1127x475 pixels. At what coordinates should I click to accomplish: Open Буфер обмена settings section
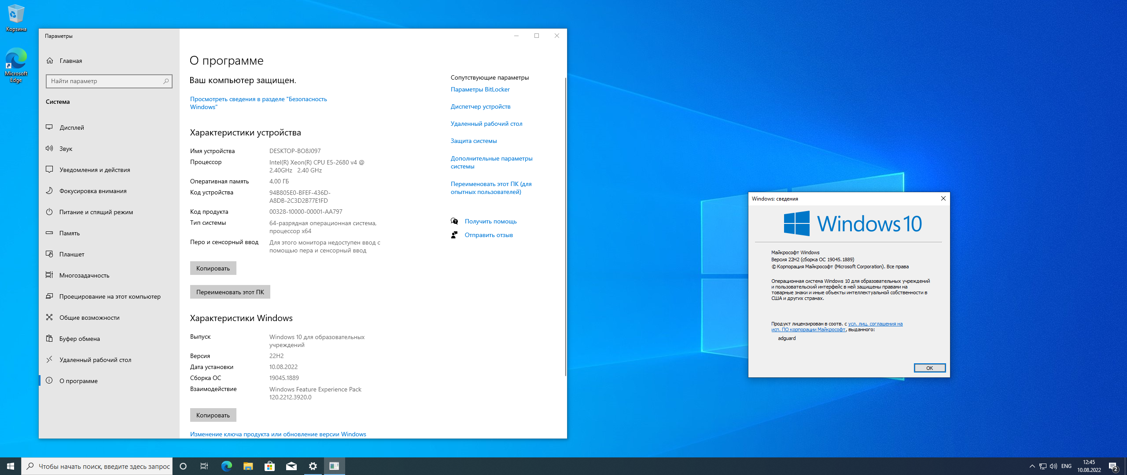pyautogui.click(x=109, y=338)
